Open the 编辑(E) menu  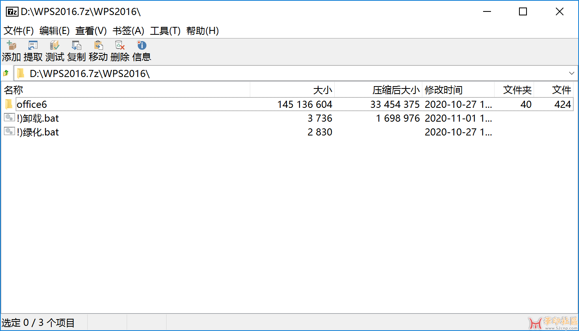tap(54, 31)
